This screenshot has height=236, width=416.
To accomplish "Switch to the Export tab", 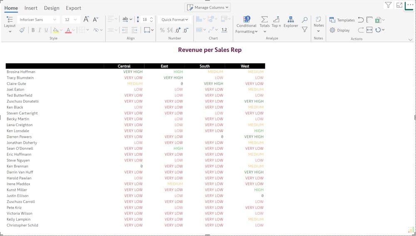I will point(74,8).
